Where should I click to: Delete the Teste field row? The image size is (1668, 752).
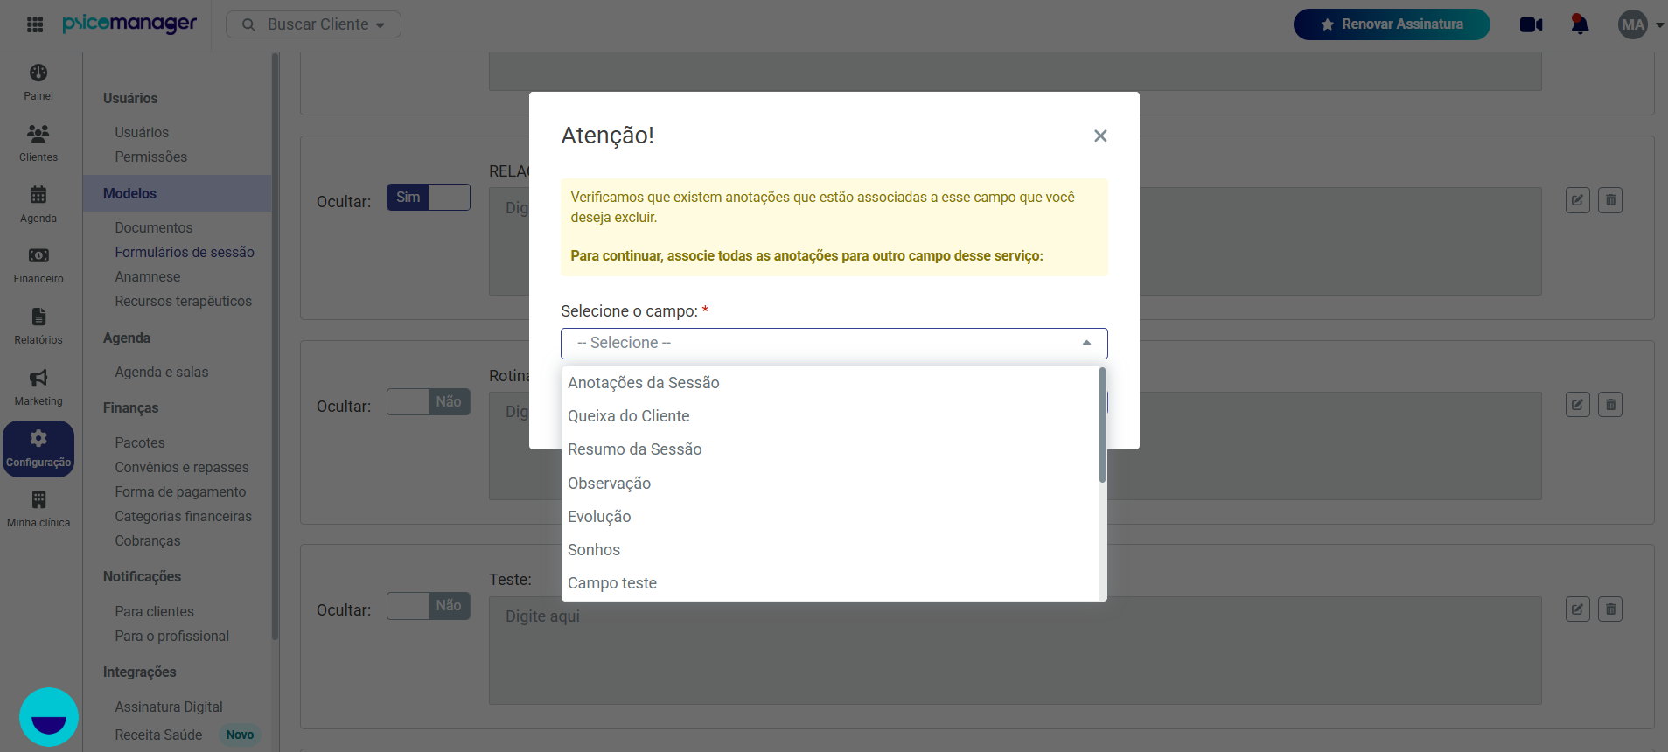[x=1610, y=609]
